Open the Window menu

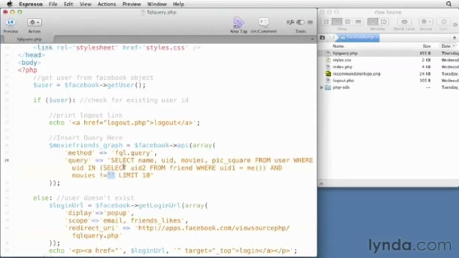[157, 4]
